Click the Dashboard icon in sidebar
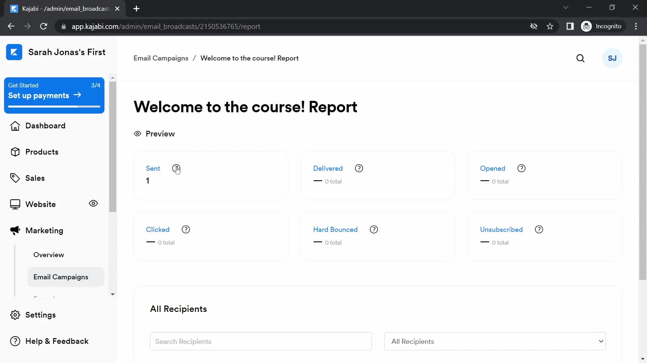This screenshot has height=363, width=647. 15,125
